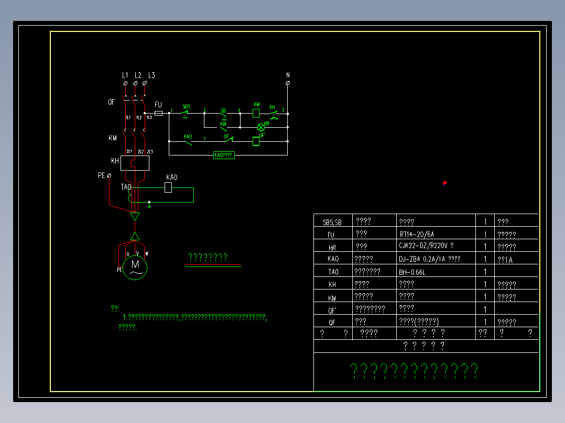Viewport: 565px width, 423px height.
Task: Select the motor M symbol
Action: (135, 268)
